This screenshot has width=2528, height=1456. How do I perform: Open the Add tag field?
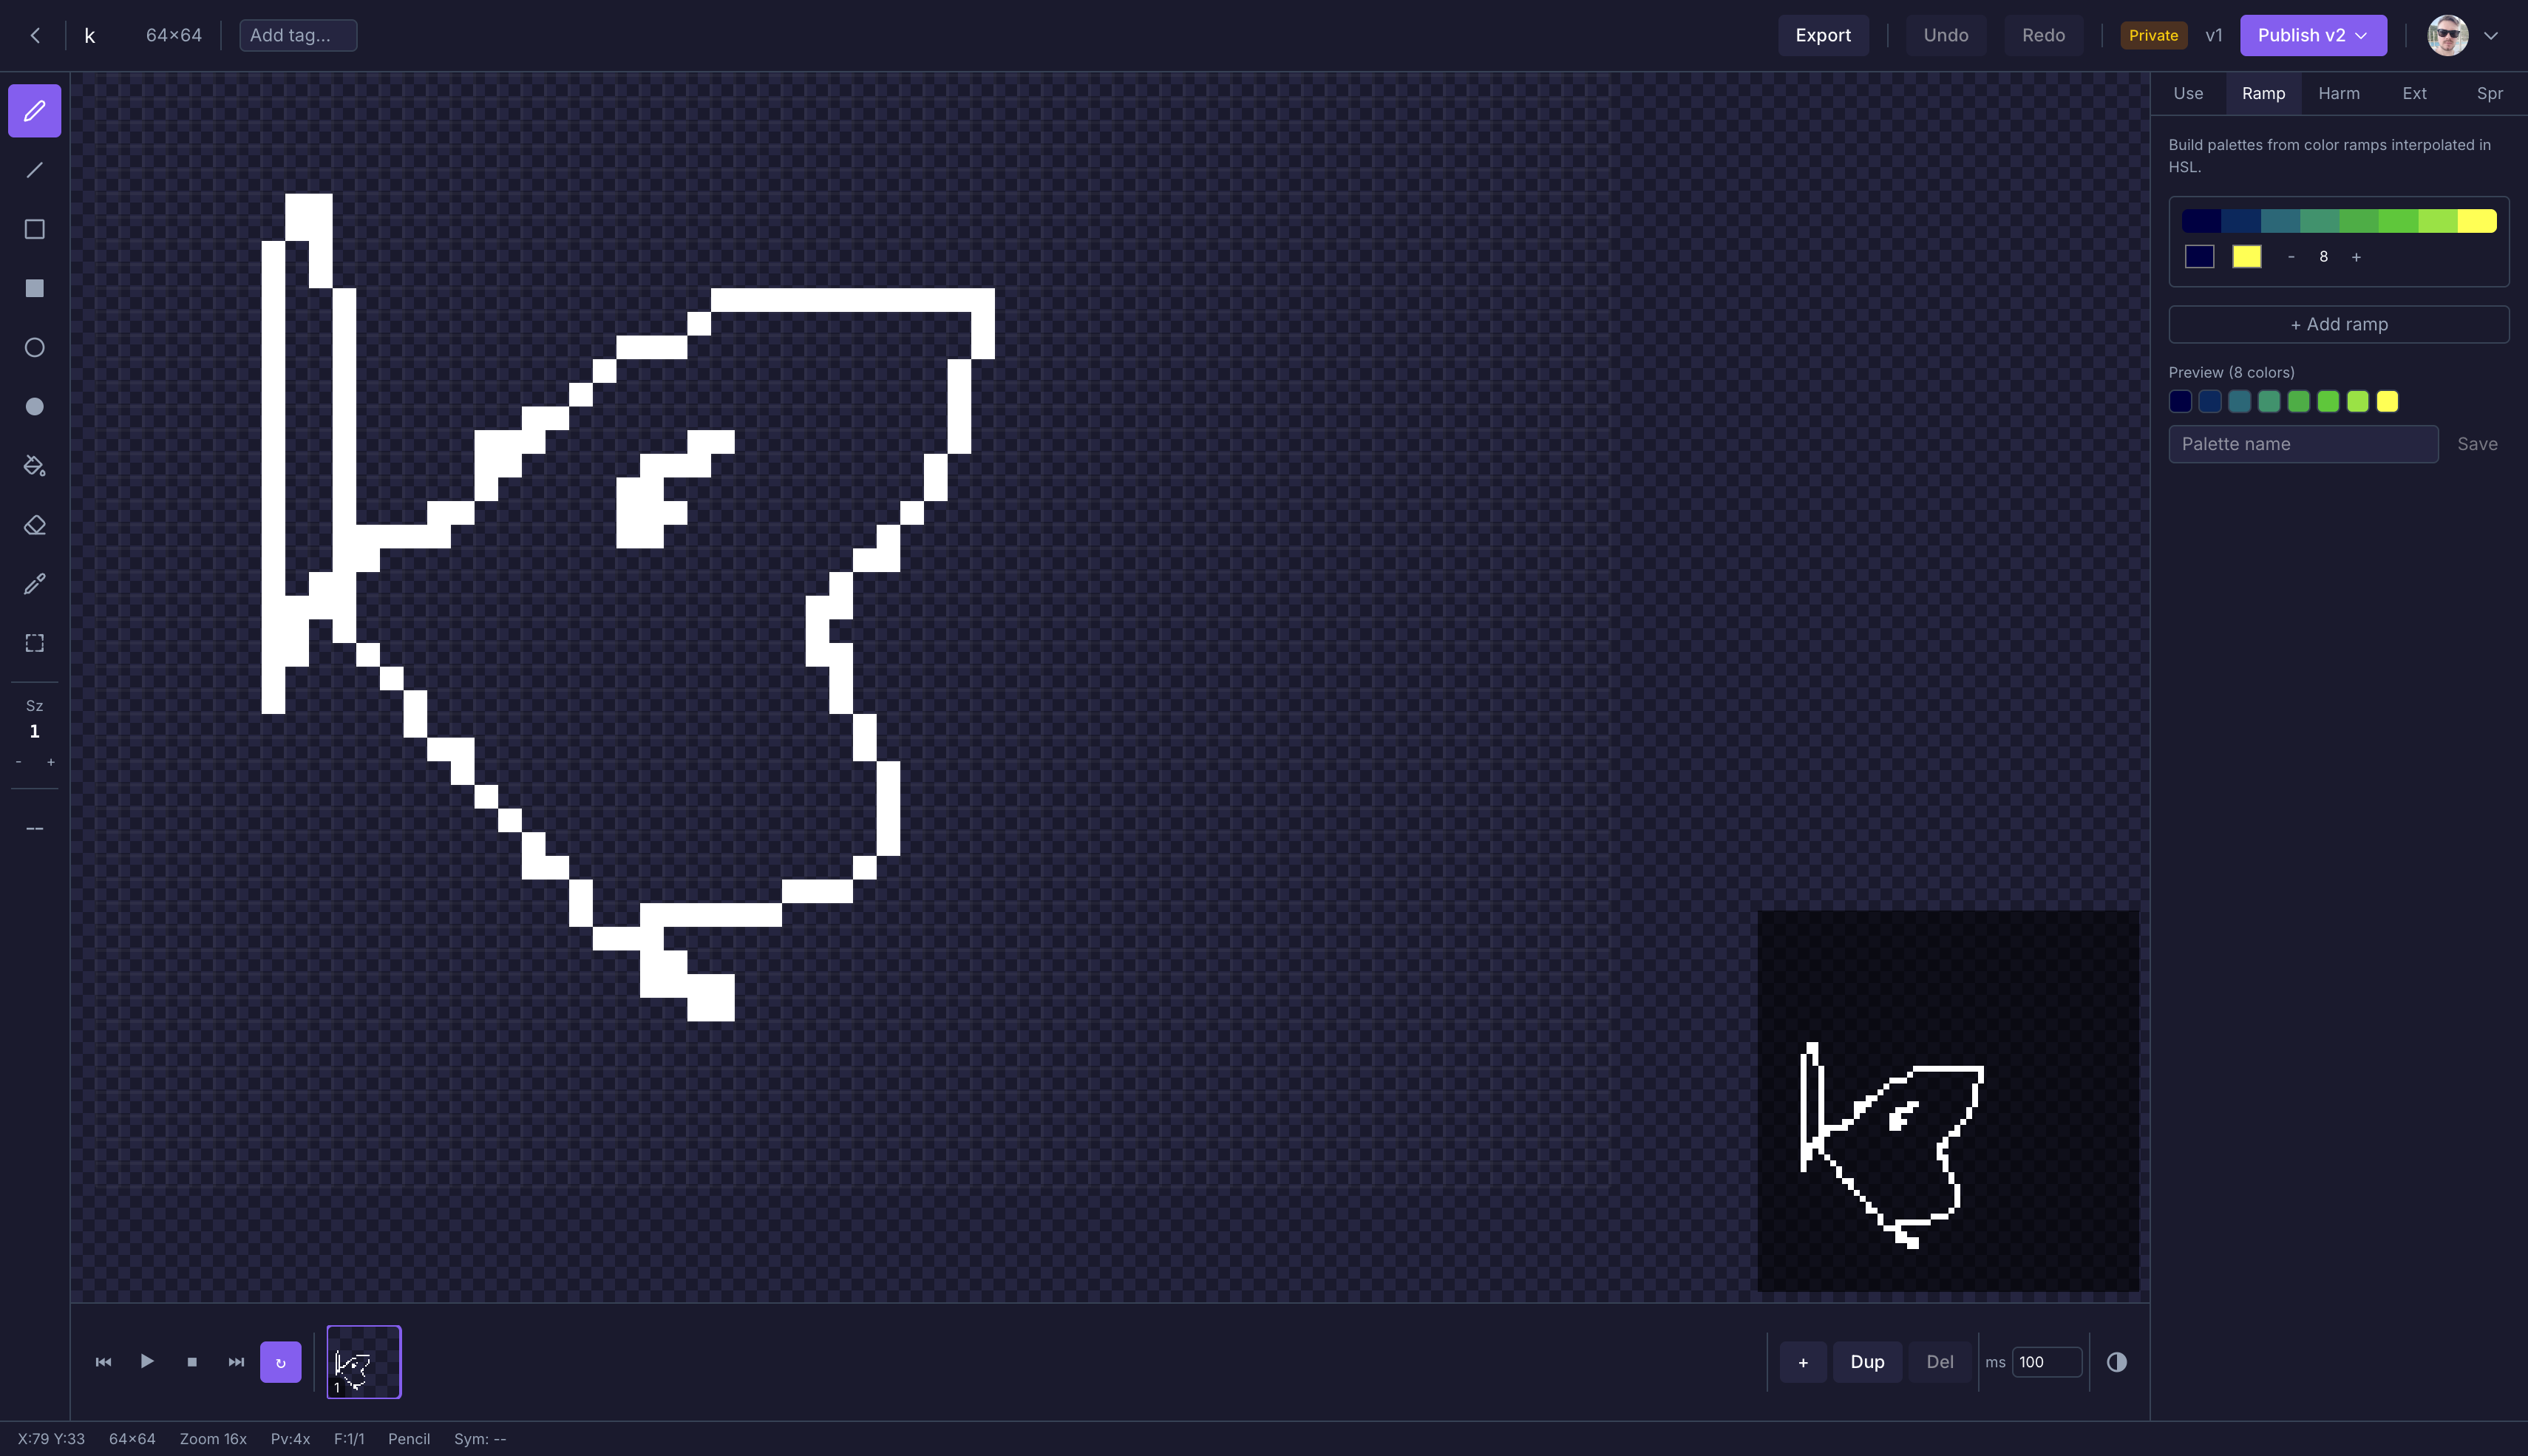click(x=297, y=35)
